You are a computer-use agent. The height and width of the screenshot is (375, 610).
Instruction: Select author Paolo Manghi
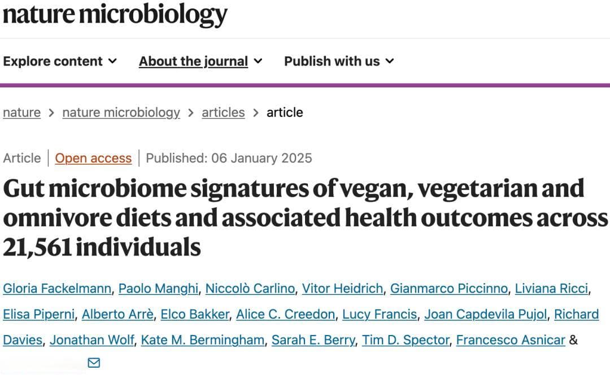tap(158, 288)
